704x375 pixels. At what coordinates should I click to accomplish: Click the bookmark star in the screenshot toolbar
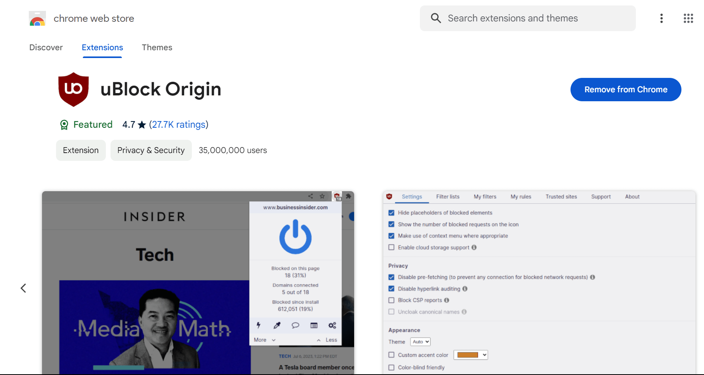322,196
